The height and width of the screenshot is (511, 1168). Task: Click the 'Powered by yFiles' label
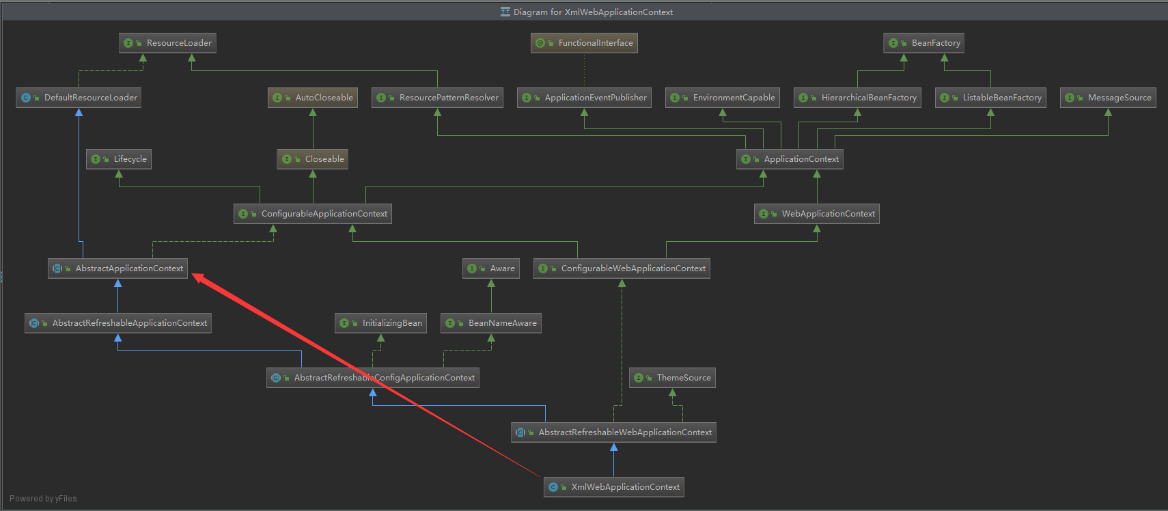point(43,499)
